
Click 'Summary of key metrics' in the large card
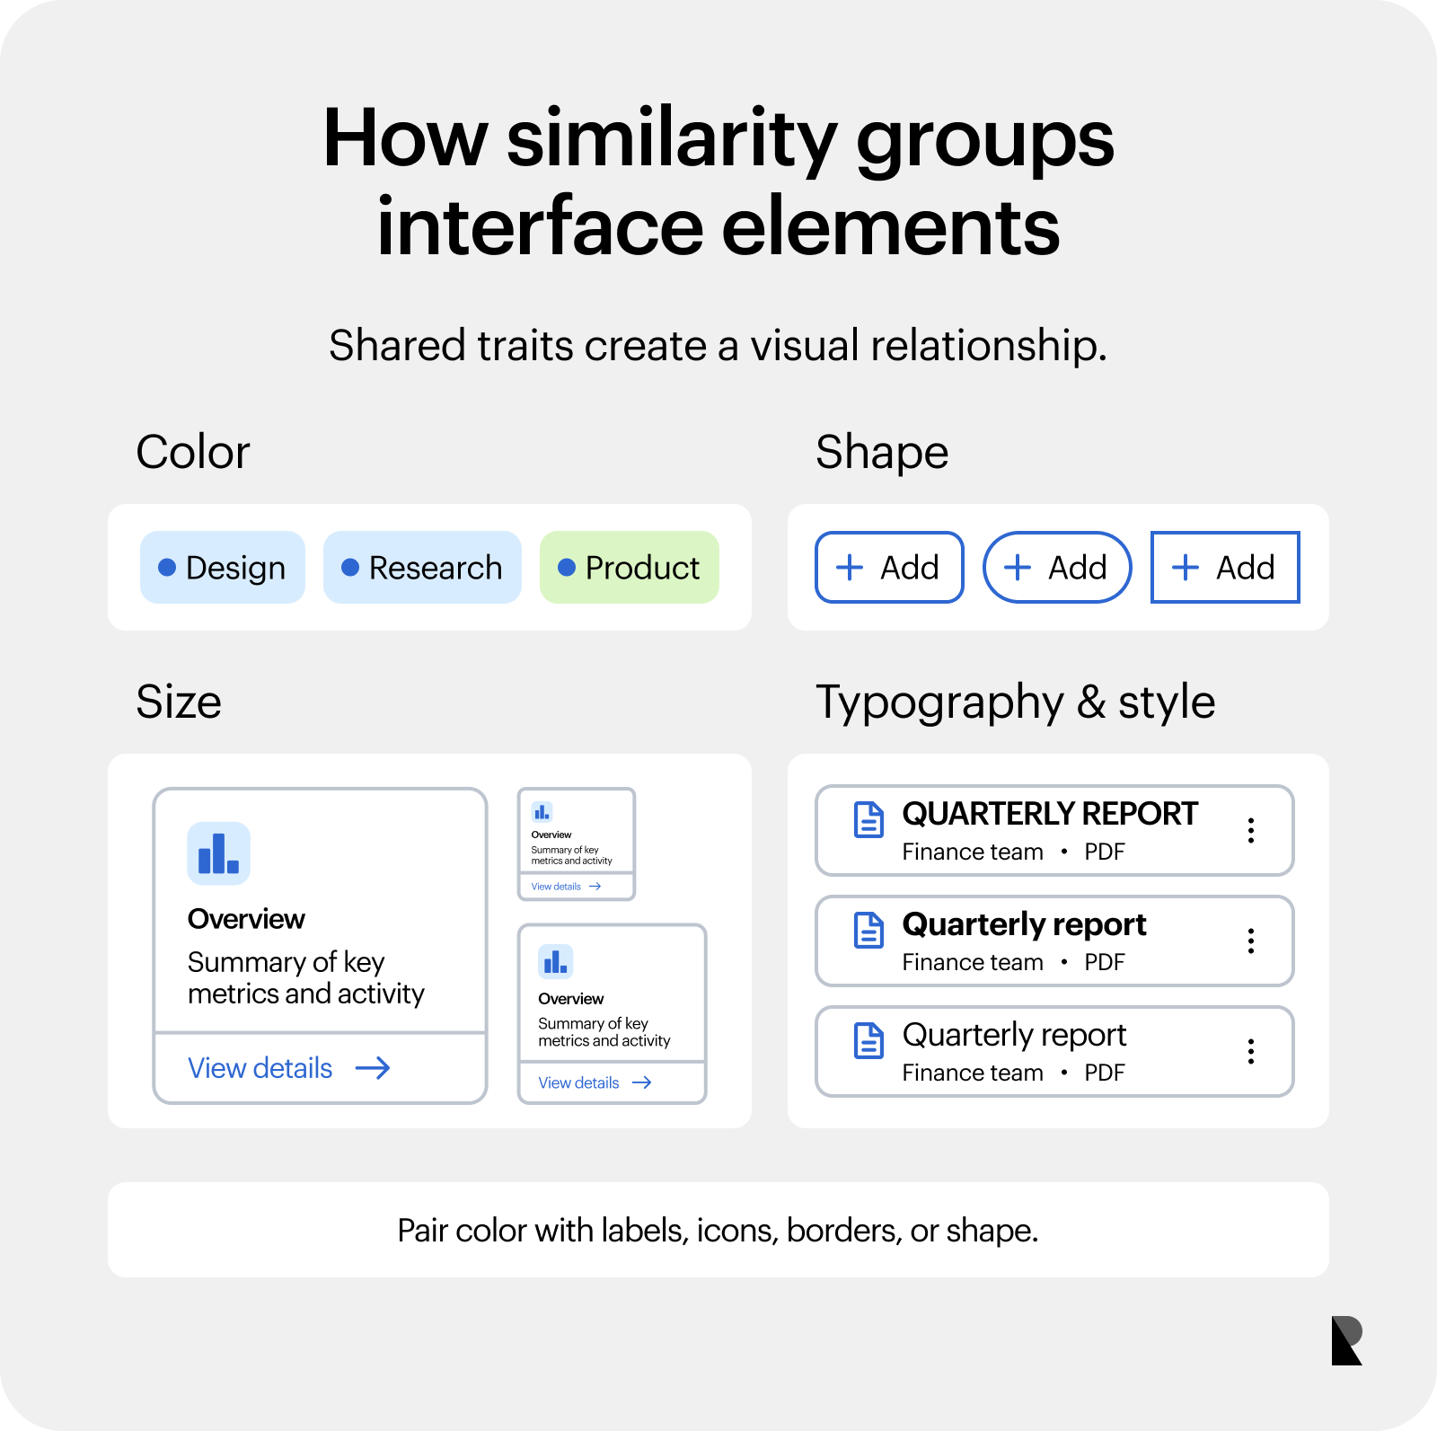[306, 977]
